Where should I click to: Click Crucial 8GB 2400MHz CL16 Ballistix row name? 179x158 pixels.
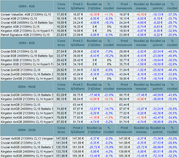point(27,56)
